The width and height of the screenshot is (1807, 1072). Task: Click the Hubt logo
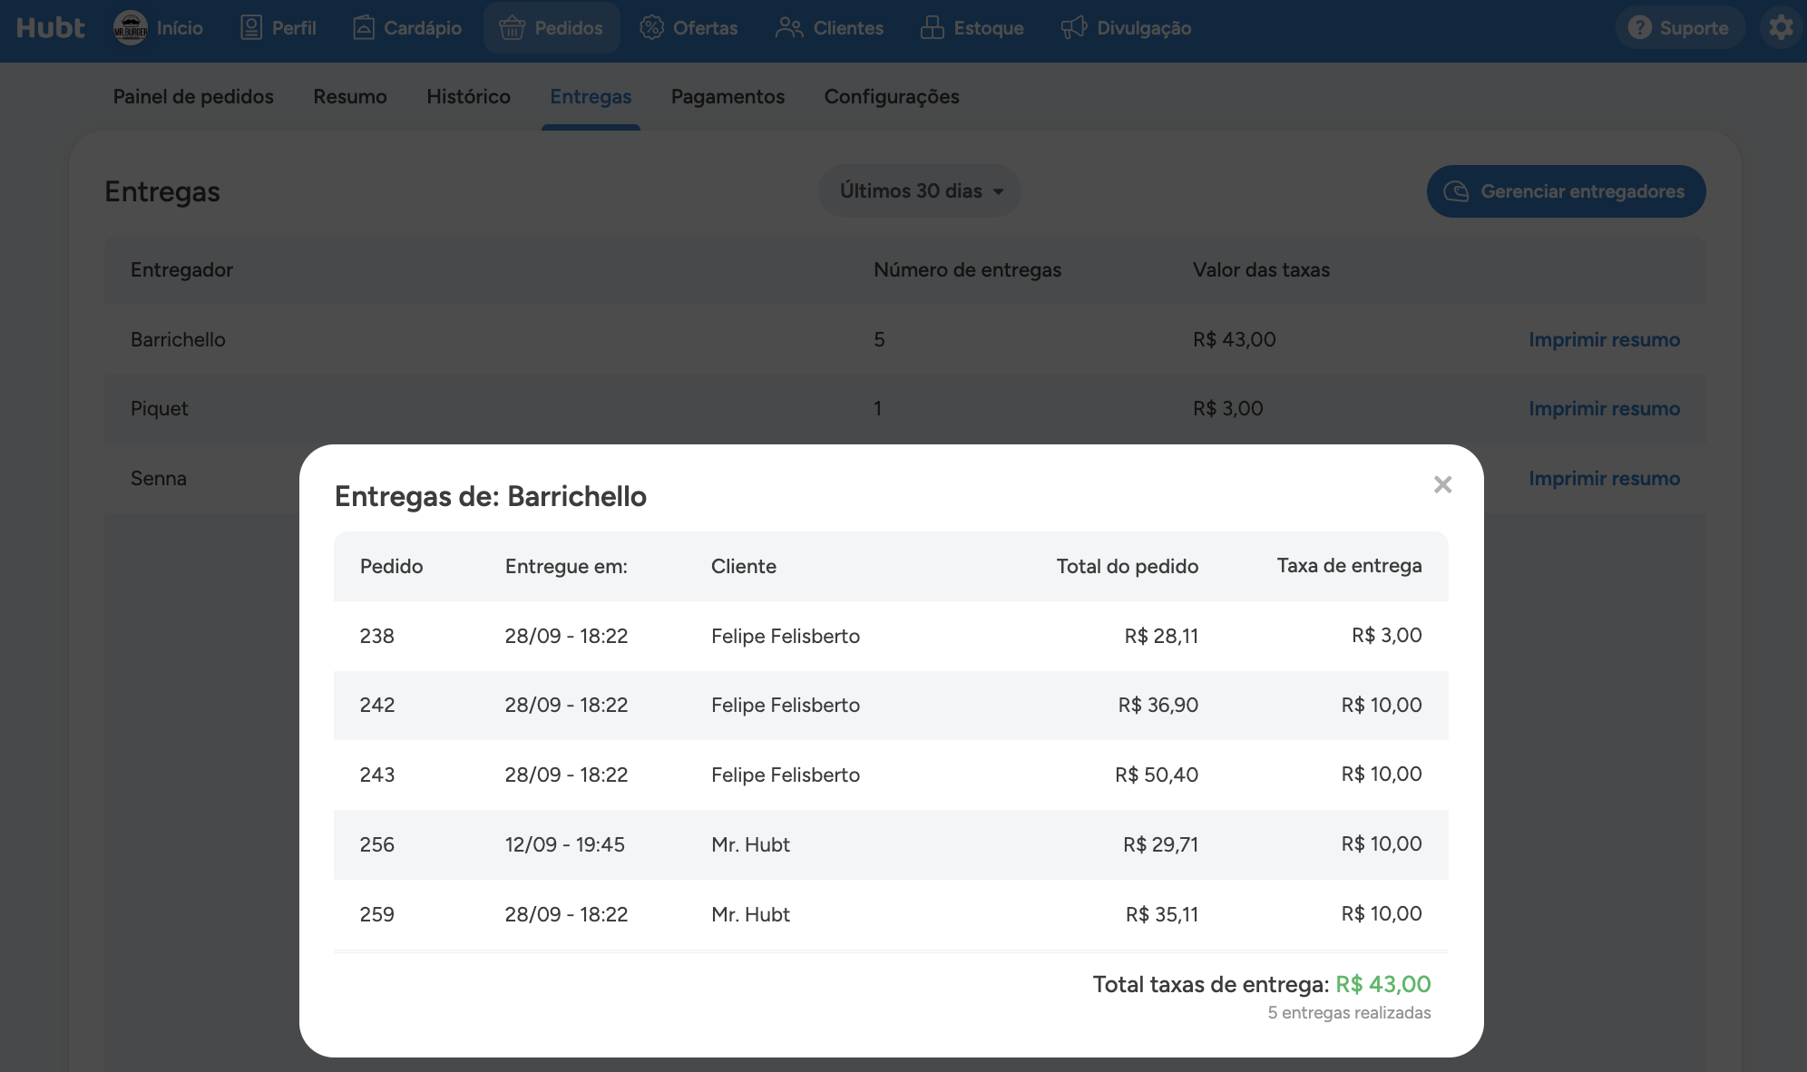point(51,28)
